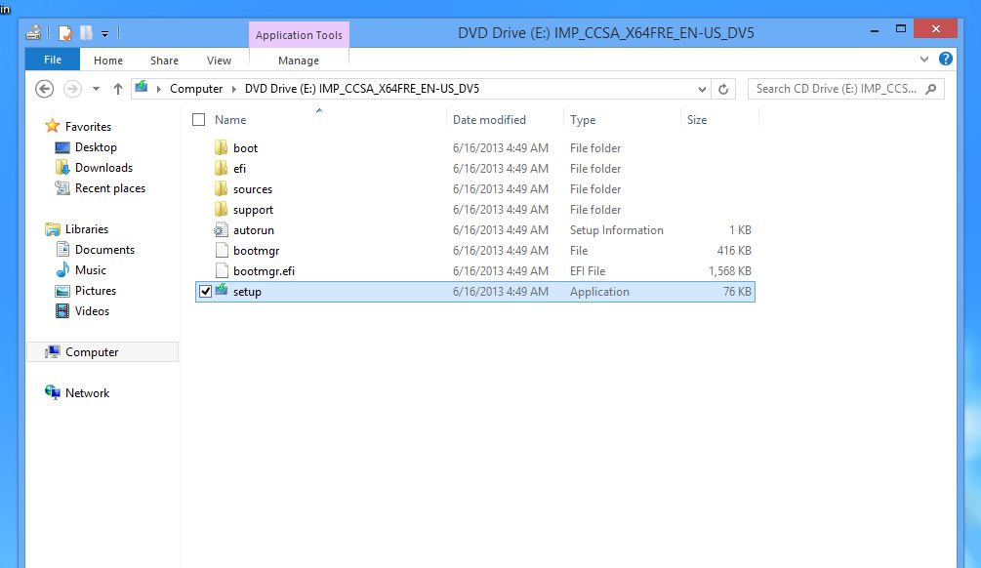Select the efi folder icon
This screenshot has width=981, height=568.
[221, 168]
